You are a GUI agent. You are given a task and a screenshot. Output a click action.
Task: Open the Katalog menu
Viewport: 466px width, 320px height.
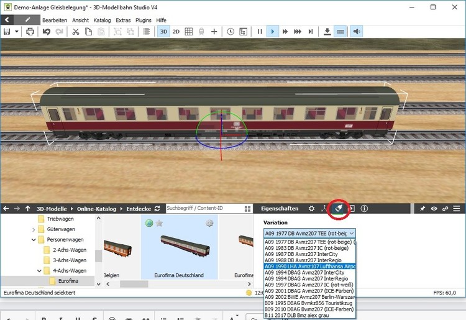102,21
